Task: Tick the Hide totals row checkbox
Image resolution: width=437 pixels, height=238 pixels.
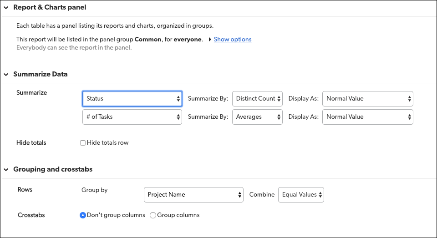Action: pos(83,143)
